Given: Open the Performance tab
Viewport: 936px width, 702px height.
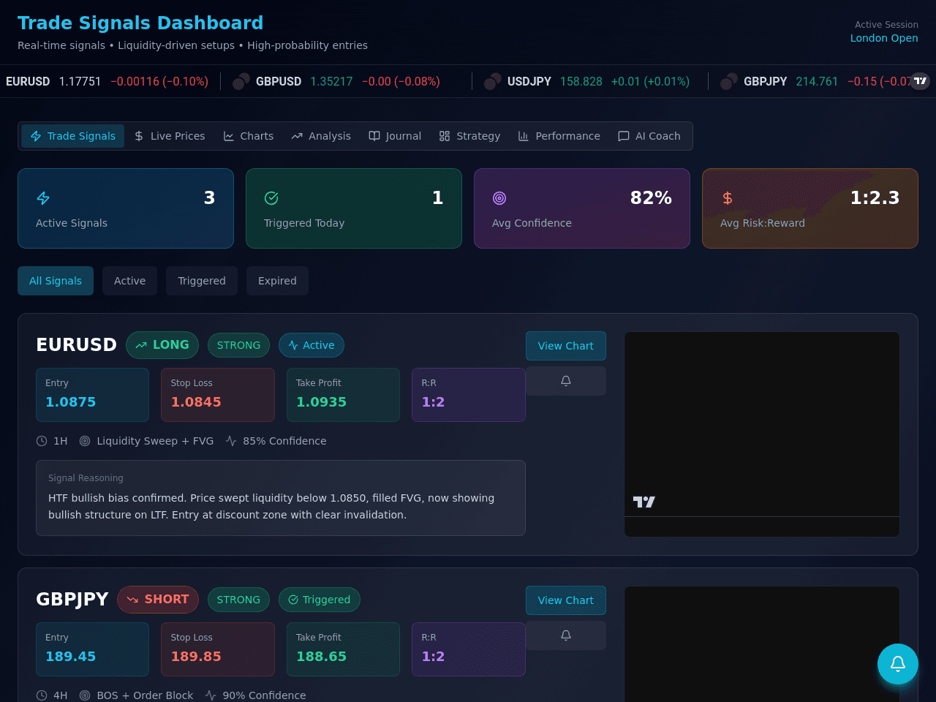Looking at the screenshot, I should click(x=559, y=136).
